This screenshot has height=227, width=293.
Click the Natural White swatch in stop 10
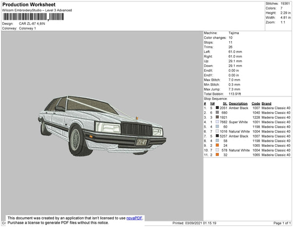(x=217, y=150)
